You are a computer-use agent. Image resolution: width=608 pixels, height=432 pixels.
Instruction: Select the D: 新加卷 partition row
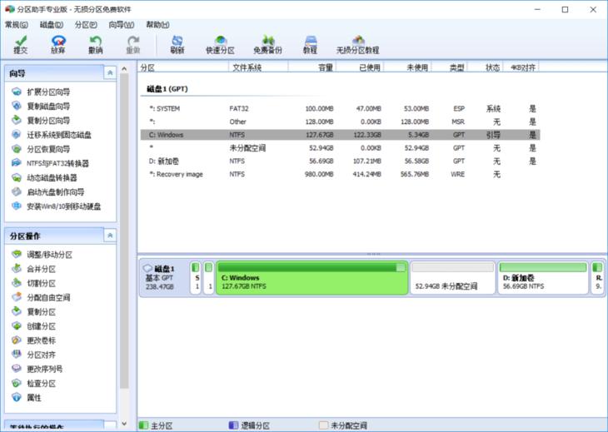[340, 161]
